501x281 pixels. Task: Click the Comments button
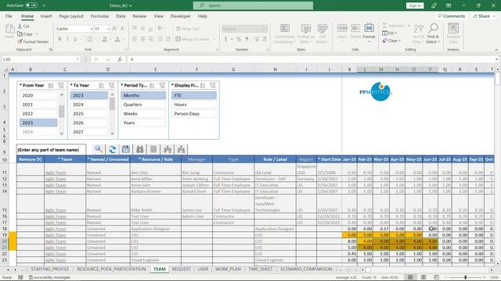coord(452,16)
